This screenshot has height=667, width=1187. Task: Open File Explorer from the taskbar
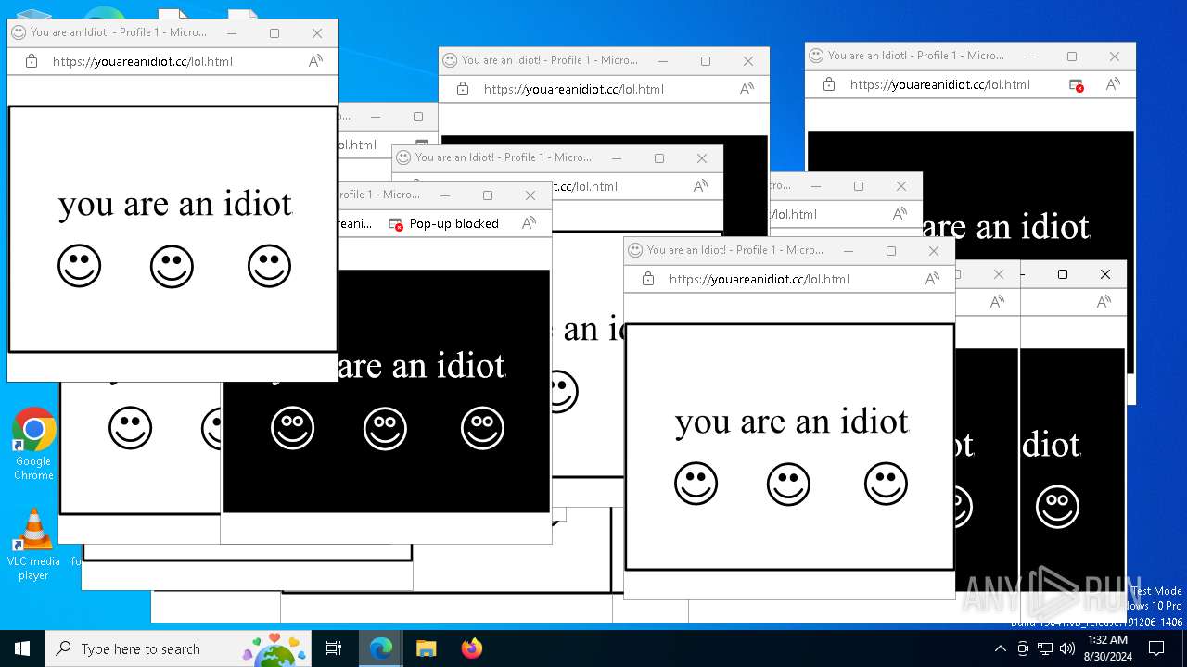(426, 648)
